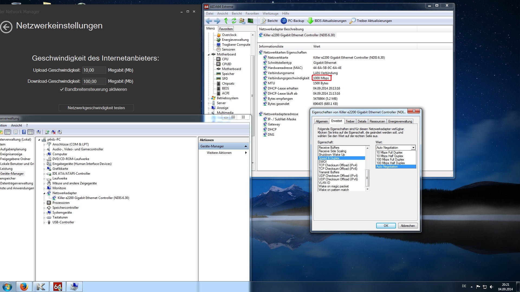
Task: Click the Netzwerkgeschwindigkeit testen button
Action: point(96,108)
